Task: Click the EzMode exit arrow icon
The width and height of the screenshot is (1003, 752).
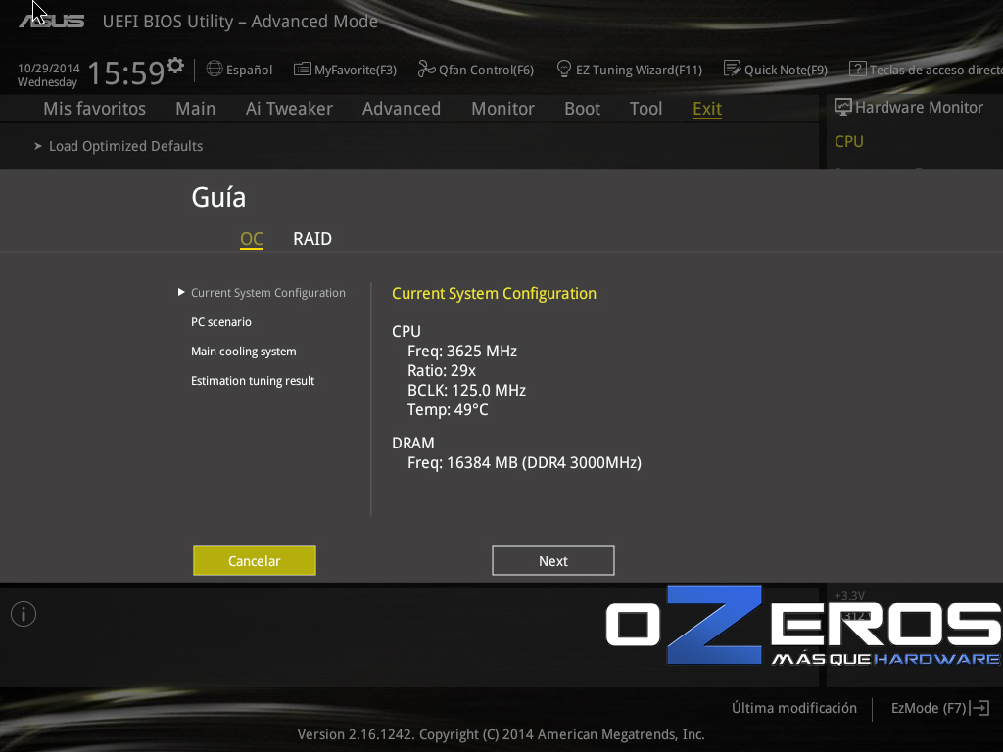Action: (979, 708)
